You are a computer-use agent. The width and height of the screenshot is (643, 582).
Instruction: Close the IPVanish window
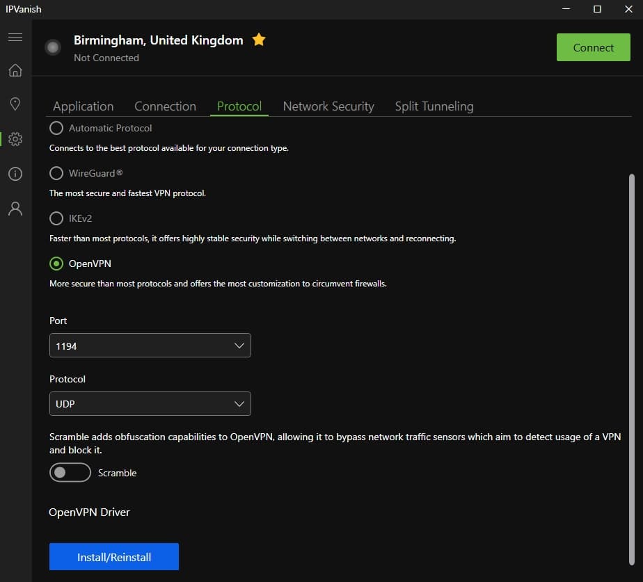628,9
